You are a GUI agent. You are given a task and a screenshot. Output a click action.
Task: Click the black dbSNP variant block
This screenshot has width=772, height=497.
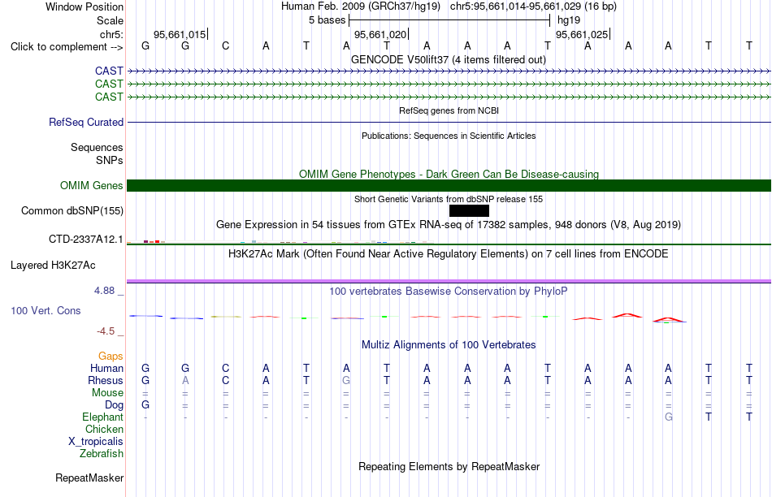tap(469, 210)
